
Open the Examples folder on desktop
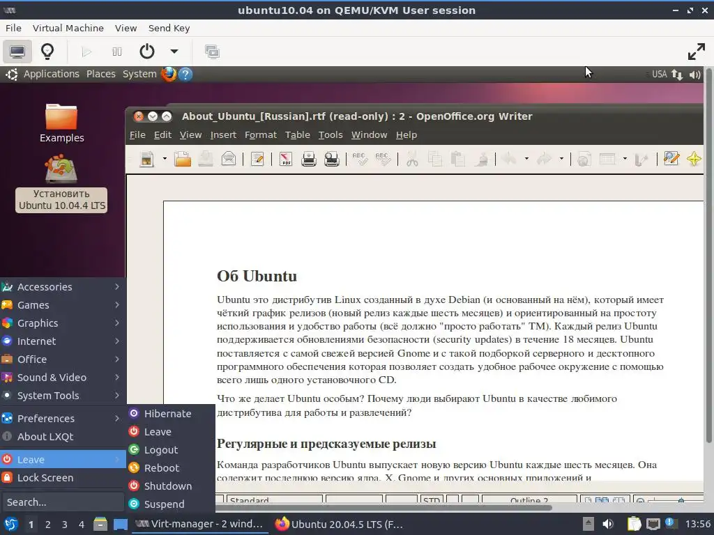click(61, 123)
